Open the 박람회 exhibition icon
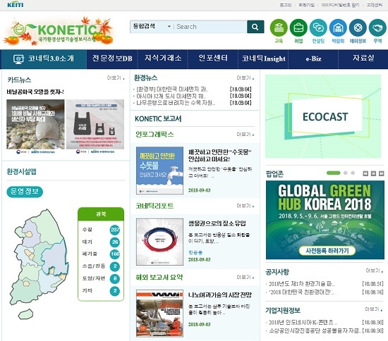 (x=338, y=27)
